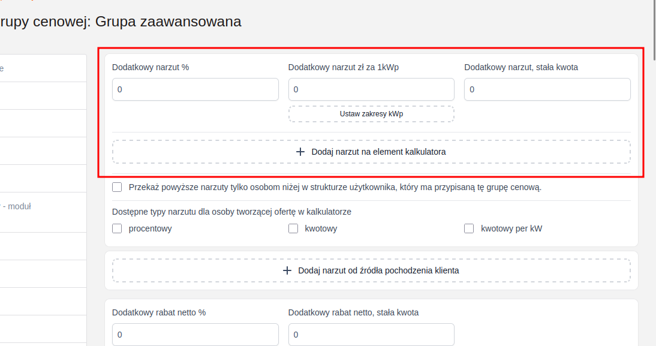
Task: Focus the 'Dodatkowy rabat netto, stała kwota' input
Action: pos(371,335)
